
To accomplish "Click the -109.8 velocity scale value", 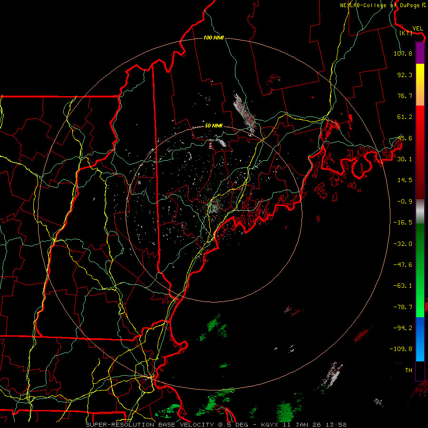I will coord(401,349).
